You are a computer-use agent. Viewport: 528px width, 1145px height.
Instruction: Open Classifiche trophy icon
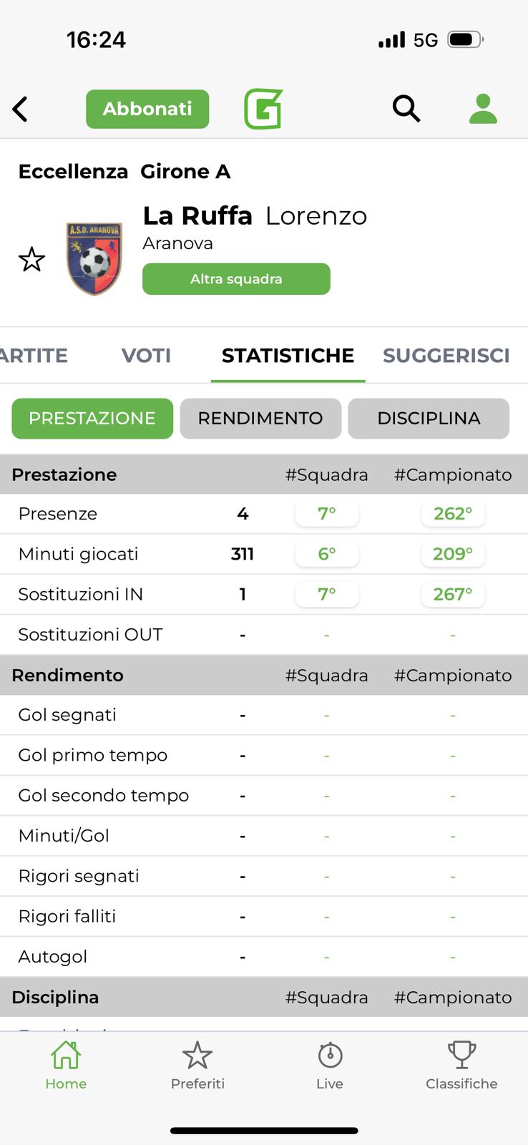461,1066
